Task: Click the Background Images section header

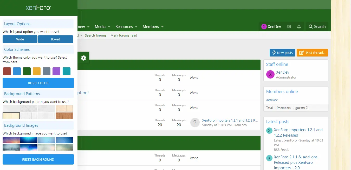Action: pyautogui.click(x=38, y=125)
